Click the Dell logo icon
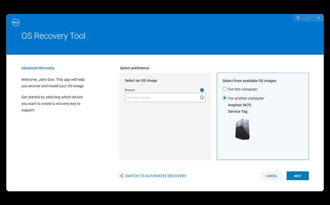This screenshot has width=330, height=205. 16,22
